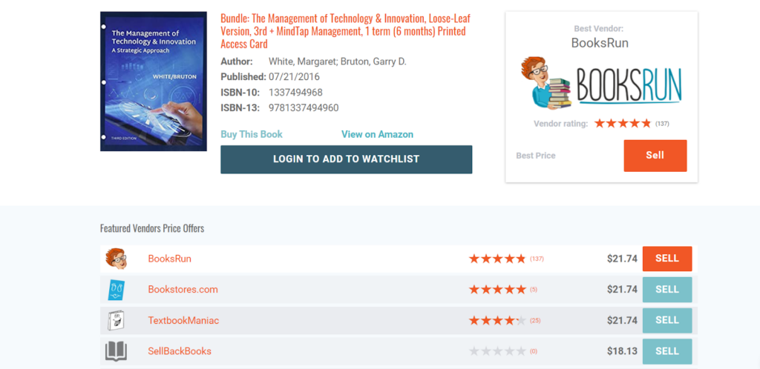Click Login to Add to Watchlist button
The image size is (760, 369).
point(346,159)
